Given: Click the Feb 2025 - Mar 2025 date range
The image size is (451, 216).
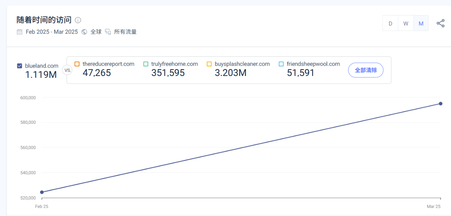Looking at the screenshot, I should tap(52, 32).
